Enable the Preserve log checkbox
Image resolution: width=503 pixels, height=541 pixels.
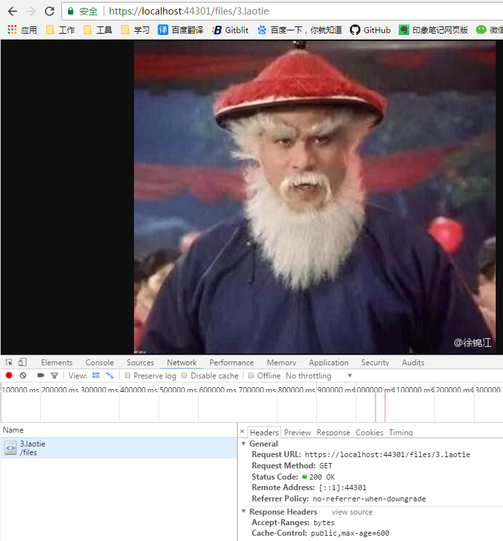127,375
